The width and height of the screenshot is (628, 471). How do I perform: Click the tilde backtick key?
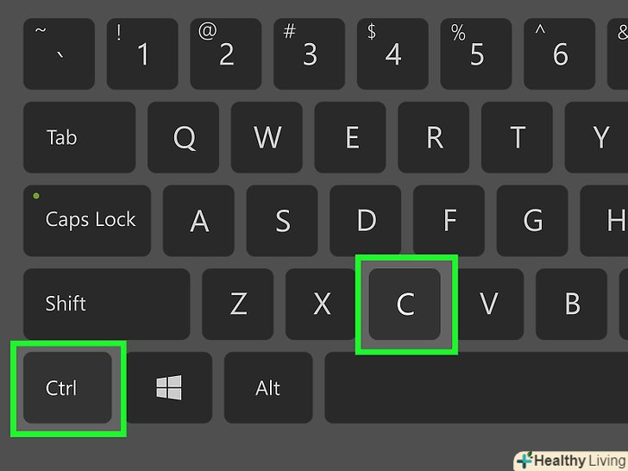click(x=59, y=53)
